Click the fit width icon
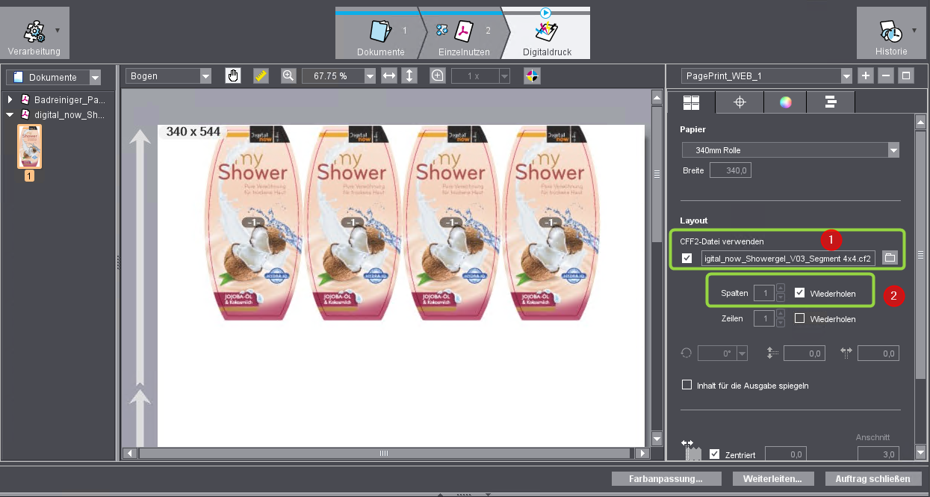Viewport: 930px width, 497px height. click(x=388, y=75)
